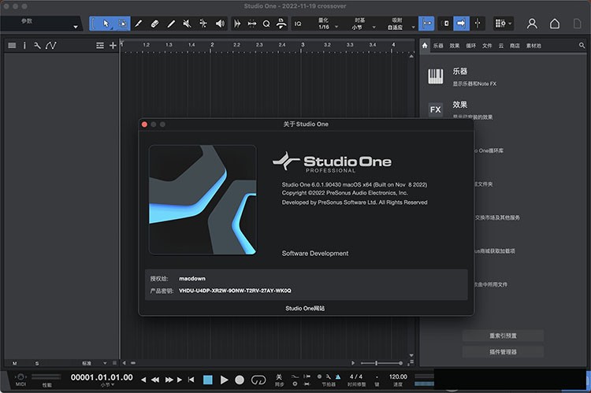Choose the Eraser tool
Viewport: 591px width, 393px height.
coord(155,24)
